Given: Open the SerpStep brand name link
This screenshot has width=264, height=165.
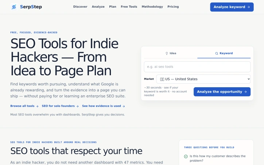Looking at the screenshot, I should click(x=31, y=7).
